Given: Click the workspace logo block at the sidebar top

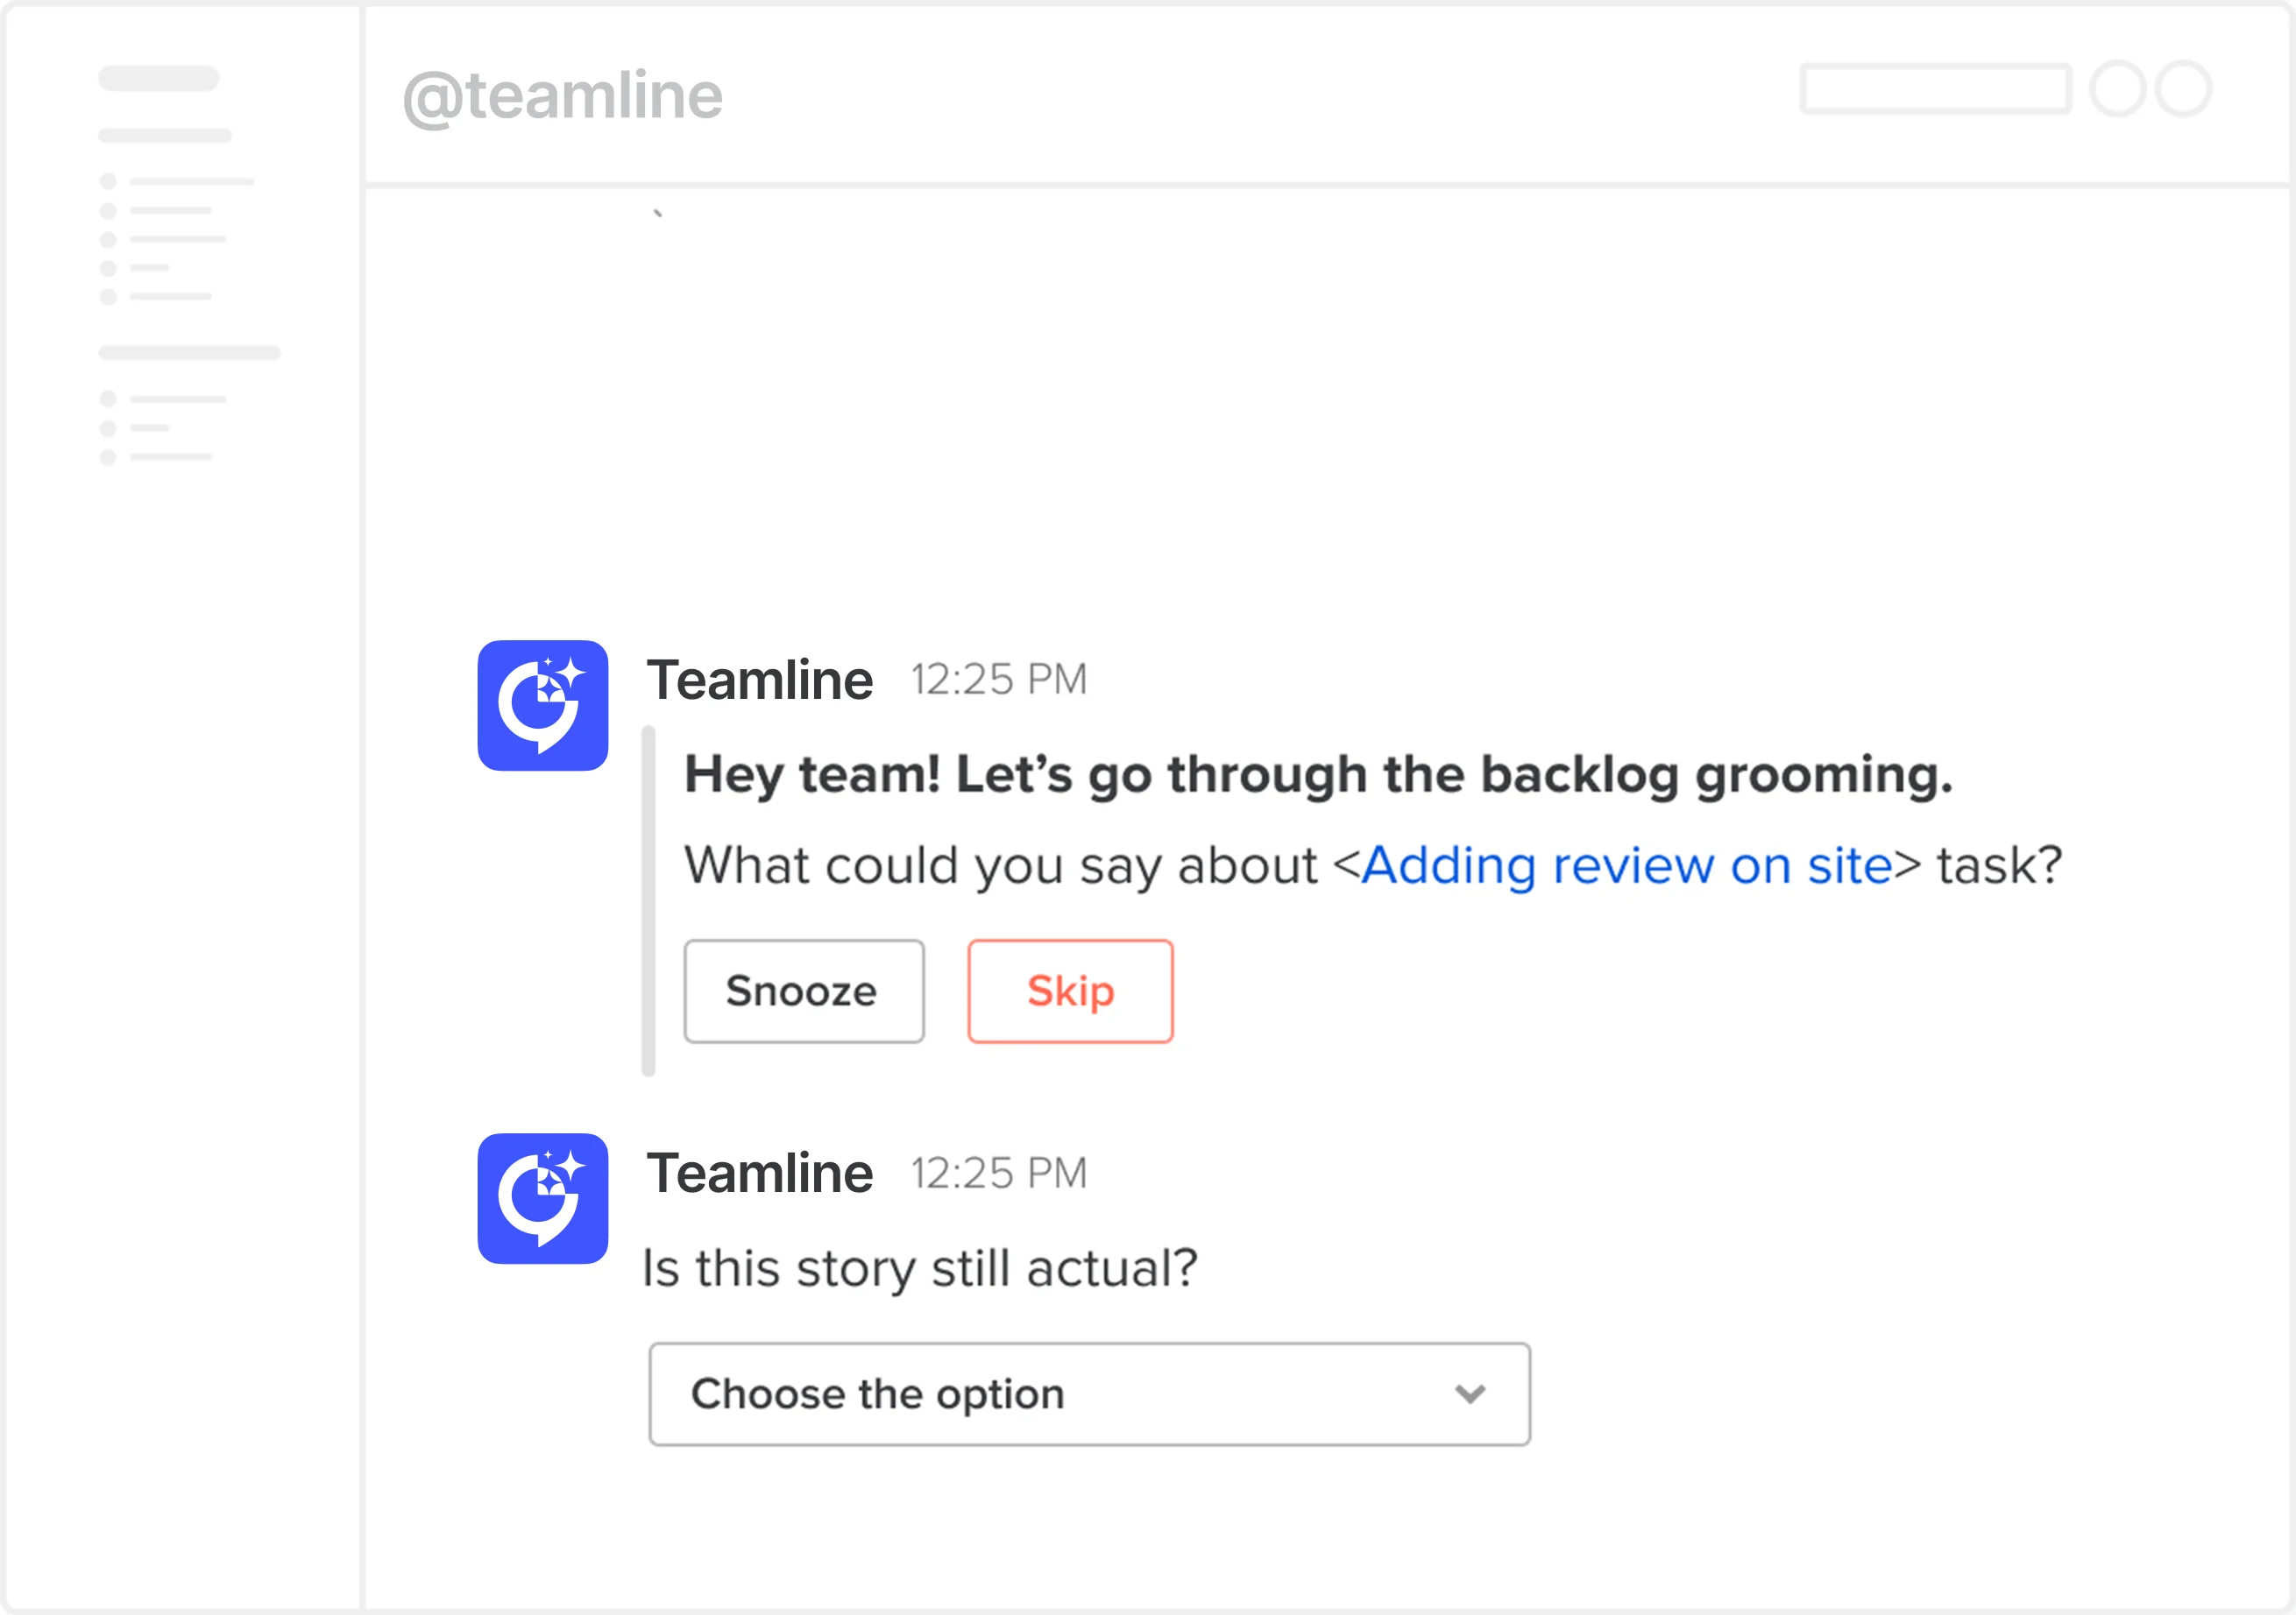Looking at the screenshot, I should 157,76.
